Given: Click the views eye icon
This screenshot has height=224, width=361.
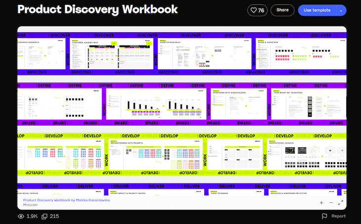Looking at the screenshot, I should pos(21,216).
